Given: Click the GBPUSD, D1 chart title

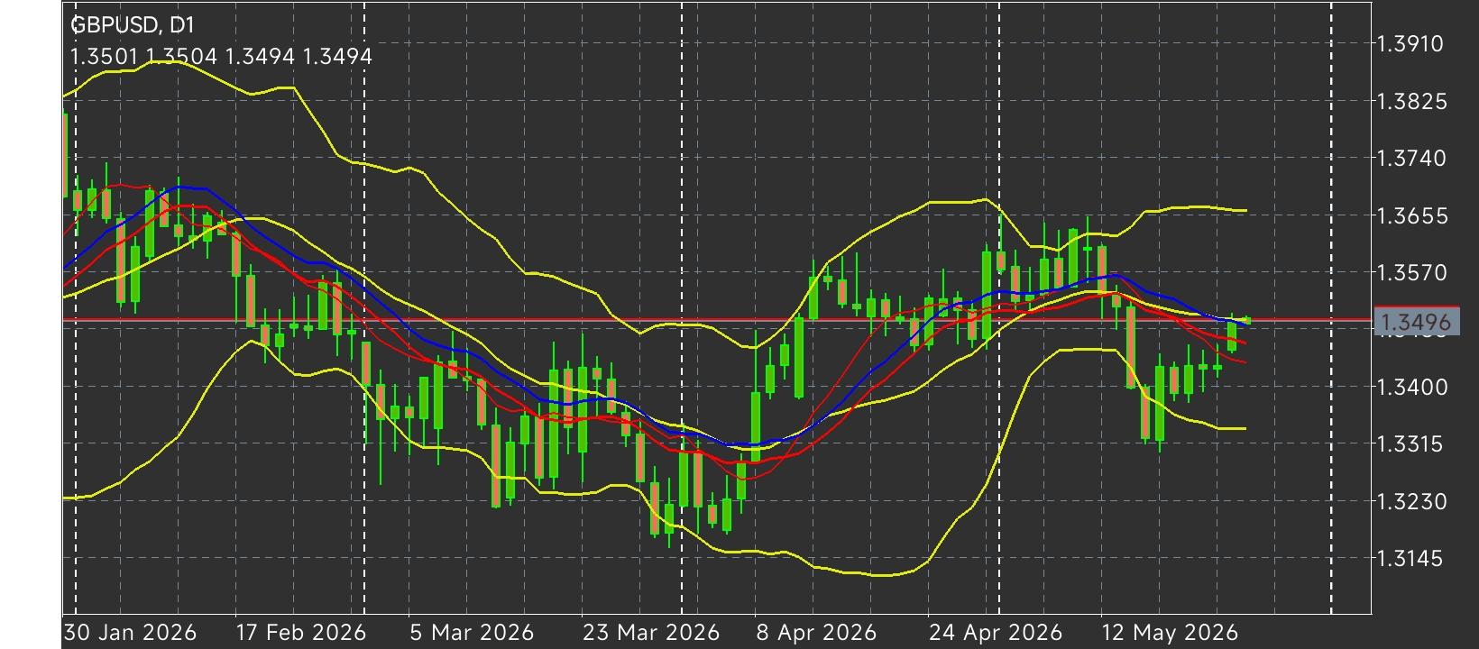Looking at the screenshot, I should (132, 25).
